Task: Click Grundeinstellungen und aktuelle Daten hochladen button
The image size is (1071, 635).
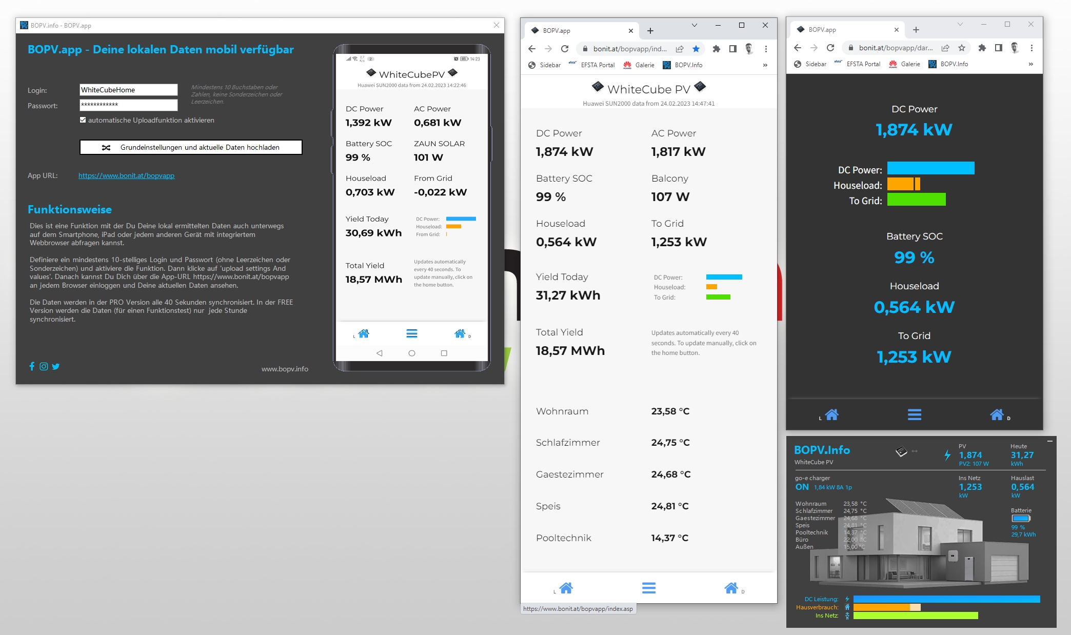Action: tap(191, 147)
